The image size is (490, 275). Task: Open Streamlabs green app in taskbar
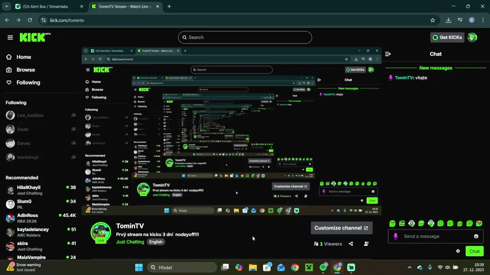click(351, 267)
